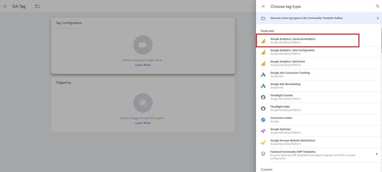Close the GA Tag editor
This screenshot has height=172, width=382.
pos(5,6)
